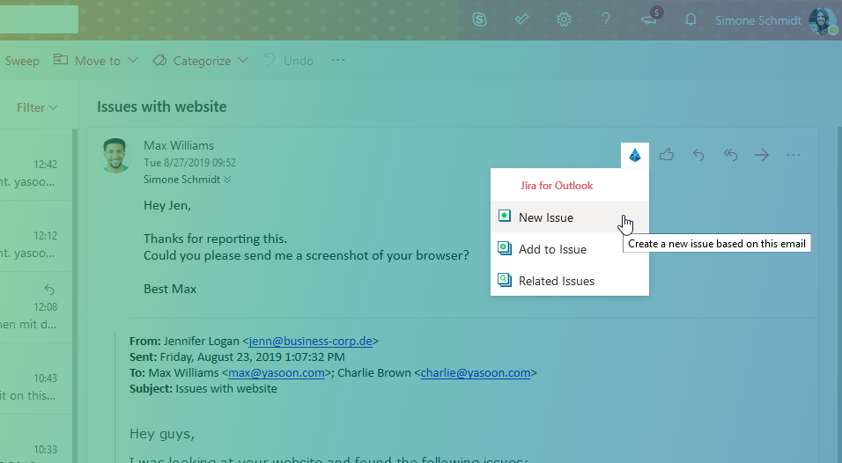This screenshot has width=842, height=463.
Task: Click the megaphone what's new icon
Action: click(x=649, y=19)
